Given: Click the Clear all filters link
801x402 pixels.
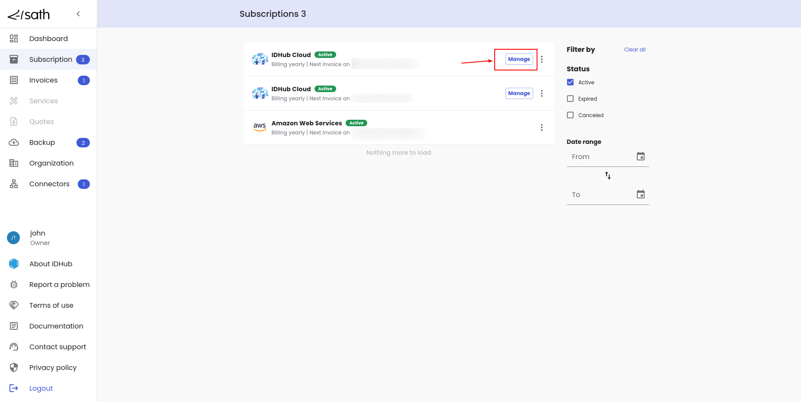Looking at the screenshot, I should (634, 50).
